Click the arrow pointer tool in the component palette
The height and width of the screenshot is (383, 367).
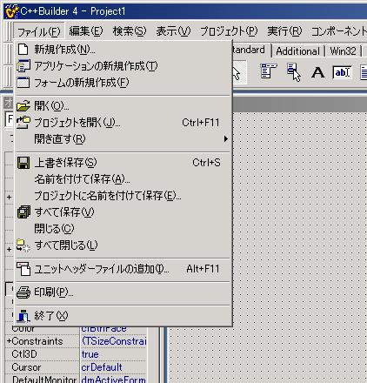click(237, 72)
